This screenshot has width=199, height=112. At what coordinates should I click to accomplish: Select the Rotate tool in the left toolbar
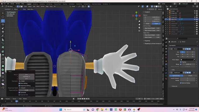pyautogui.click(x=3, y=25)
